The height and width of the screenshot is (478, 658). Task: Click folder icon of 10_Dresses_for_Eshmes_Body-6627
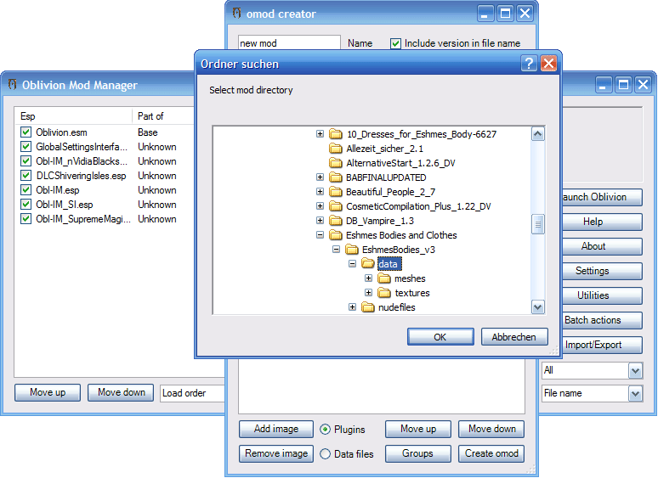(x=335, y=134)
